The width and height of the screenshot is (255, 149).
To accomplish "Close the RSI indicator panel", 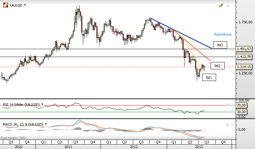I will [x=233, y=105].
